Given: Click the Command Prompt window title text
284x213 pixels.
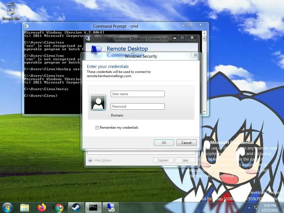Looking at the screenshot, I should click(115, 26).
